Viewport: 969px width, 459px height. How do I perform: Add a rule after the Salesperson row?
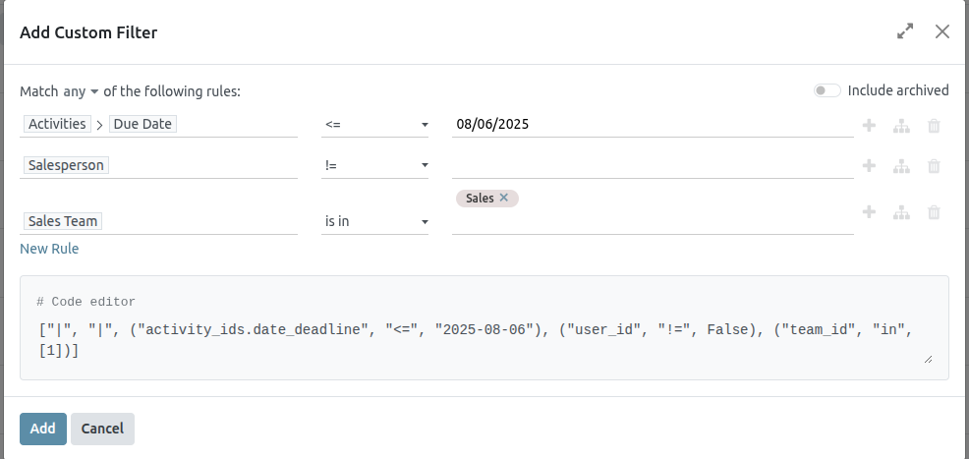point(869,166)
